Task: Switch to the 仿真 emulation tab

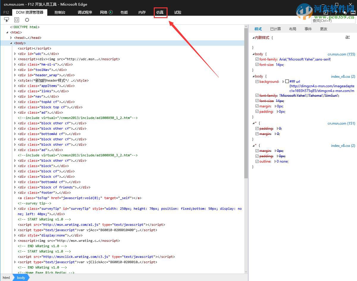Action: [x=160, y=12]
